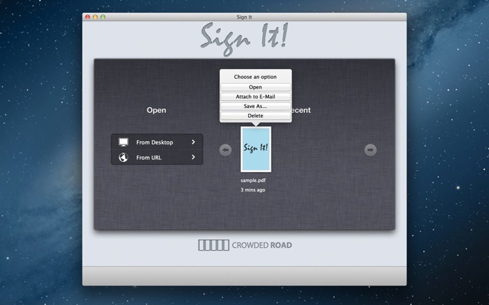
Task: Open the Choose an option popover
Action: [x=256, y=76]
